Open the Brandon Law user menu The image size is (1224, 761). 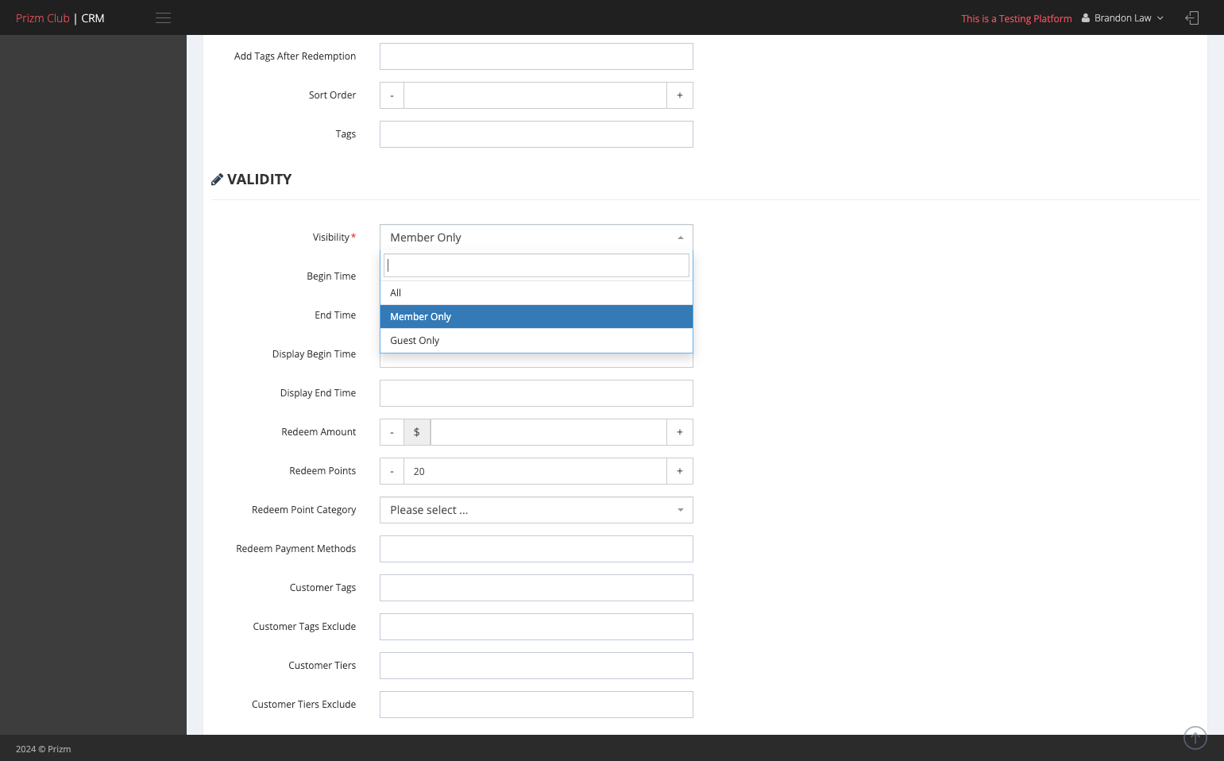coord(1123,18)
